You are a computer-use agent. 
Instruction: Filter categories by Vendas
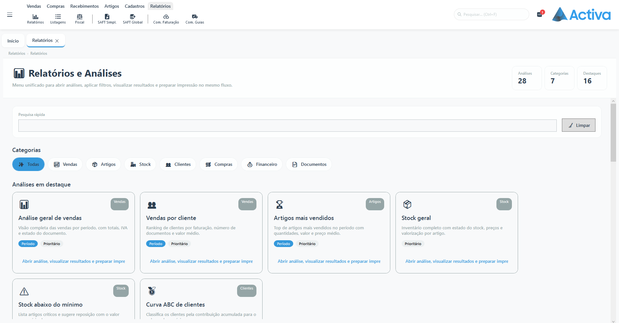(x=65, y=164)
